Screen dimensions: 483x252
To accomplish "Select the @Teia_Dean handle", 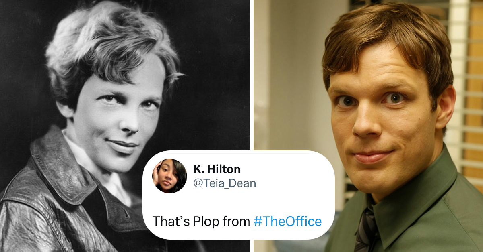I will click(x=225, y=183).
